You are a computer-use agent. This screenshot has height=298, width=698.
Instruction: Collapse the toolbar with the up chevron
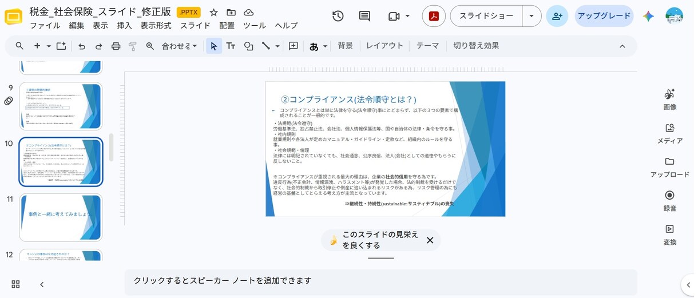tap(622, 46)
